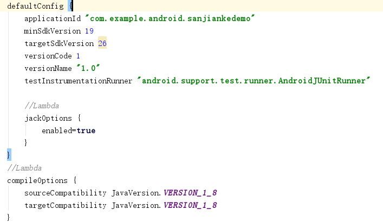The image size is (383, 222).
Task: Click the highlighted closing brace of defaultConfig
Action: (x=8, y=155)
